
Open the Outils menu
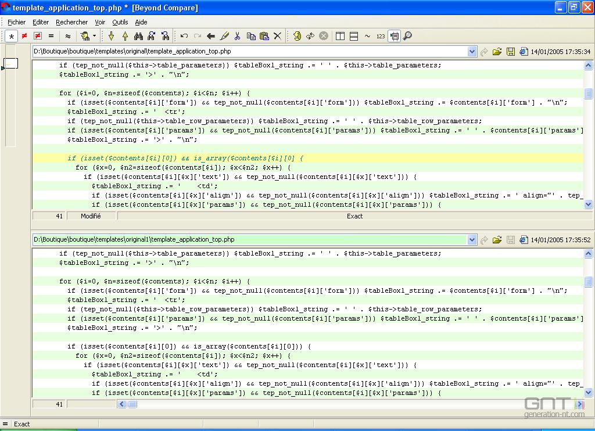coord(120,22)
